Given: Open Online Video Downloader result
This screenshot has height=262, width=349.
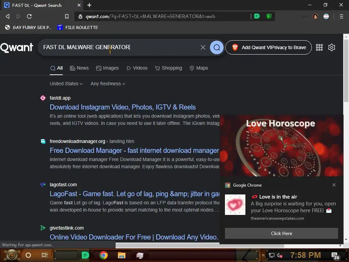Looking at the screenshot, I should pyautogui.click(x=134, y=237).
